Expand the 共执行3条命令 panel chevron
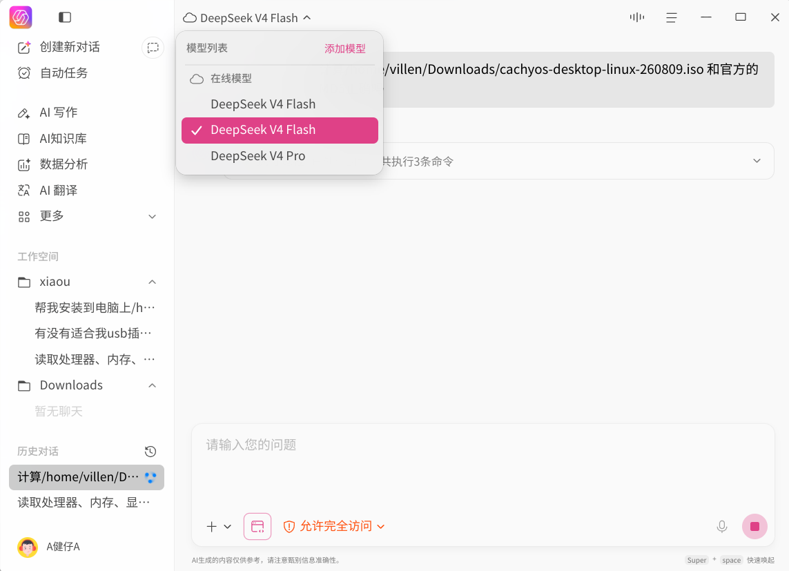 point(757,161)
